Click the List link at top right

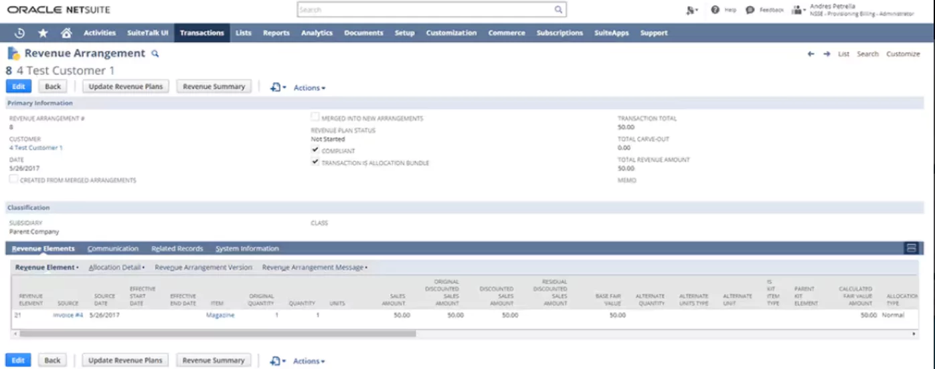point(844,54)
